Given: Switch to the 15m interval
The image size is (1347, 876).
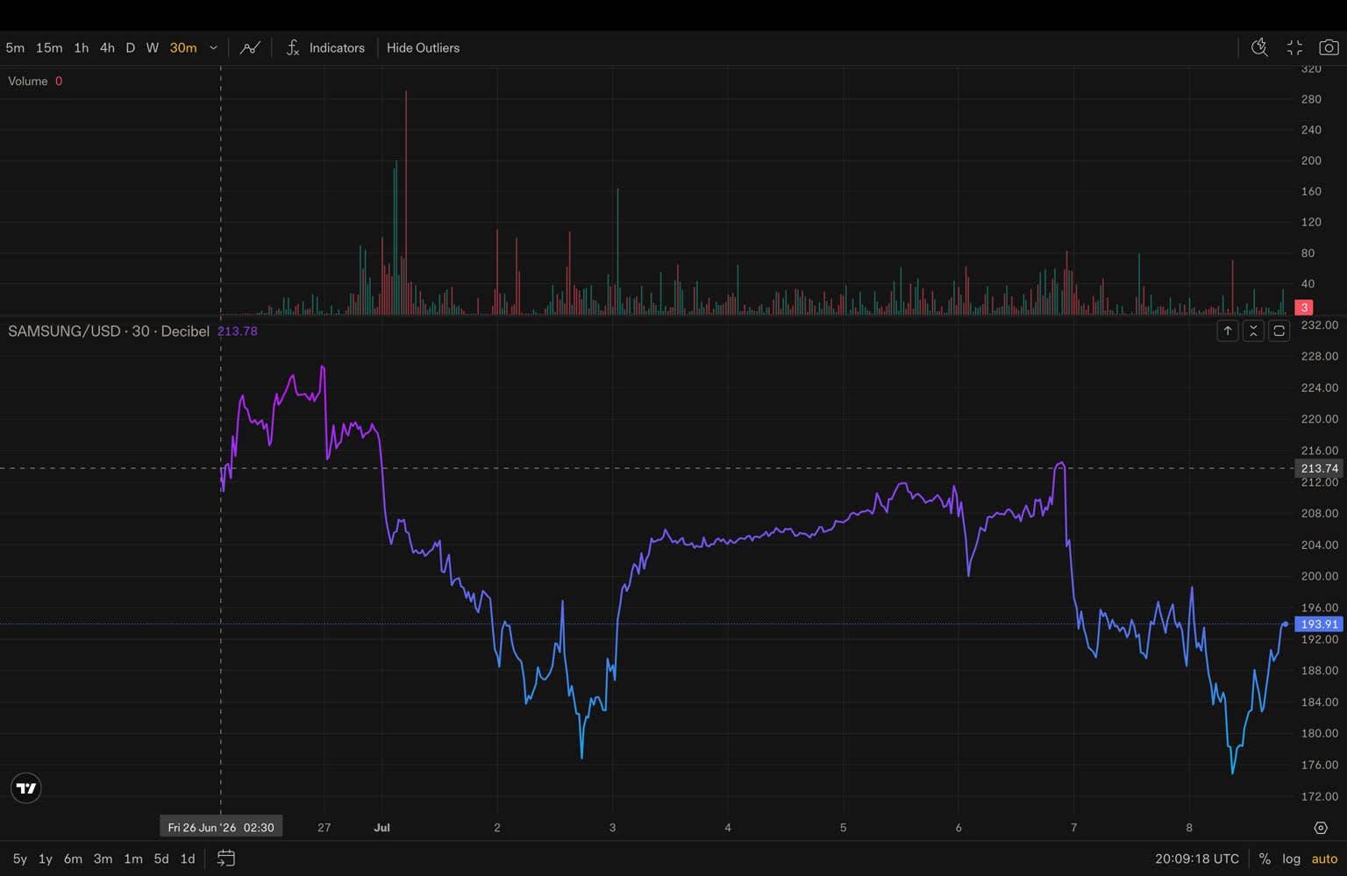Looking at the screenshot, I should pyautogui.click(x=49, y=48).
